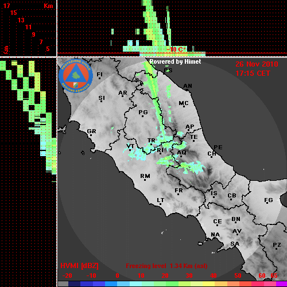
Task: Click the 5 km altitude scale label
Action: [48, 49]
